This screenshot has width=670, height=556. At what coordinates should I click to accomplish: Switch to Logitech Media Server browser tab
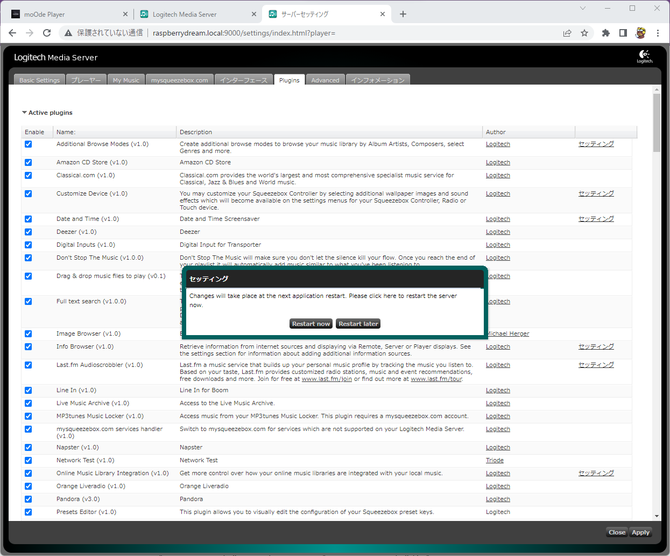[198, 14]
